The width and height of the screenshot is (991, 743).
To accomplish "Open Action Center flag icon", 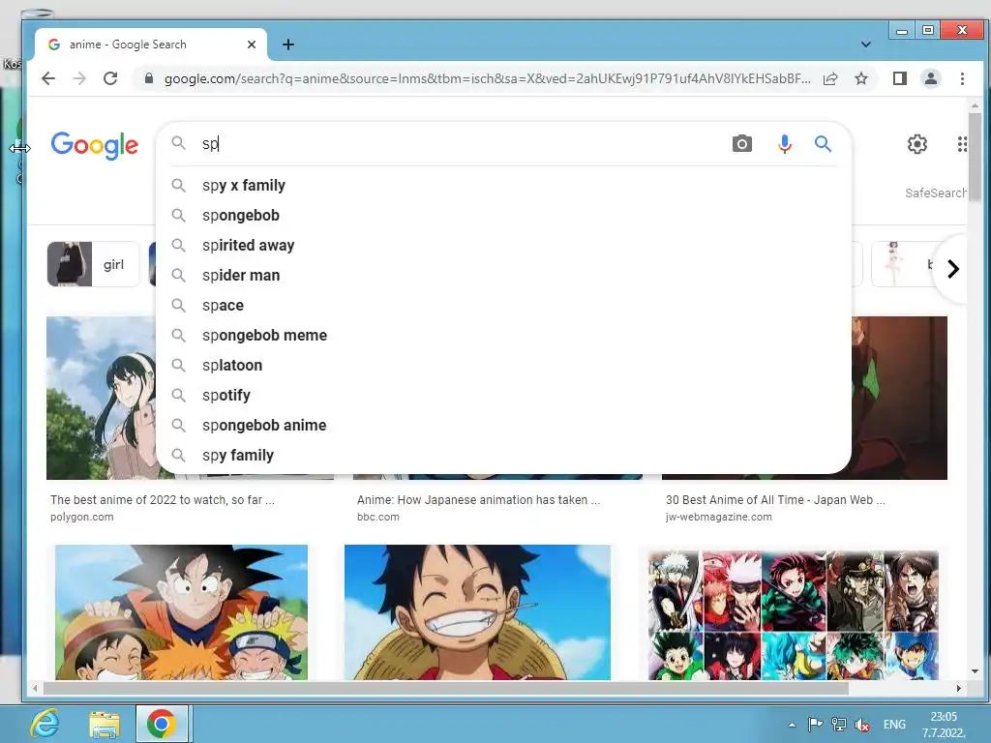I will pos(815,725).
